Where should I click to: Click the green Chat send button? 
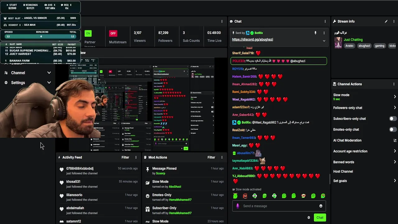tap(320, 218)
